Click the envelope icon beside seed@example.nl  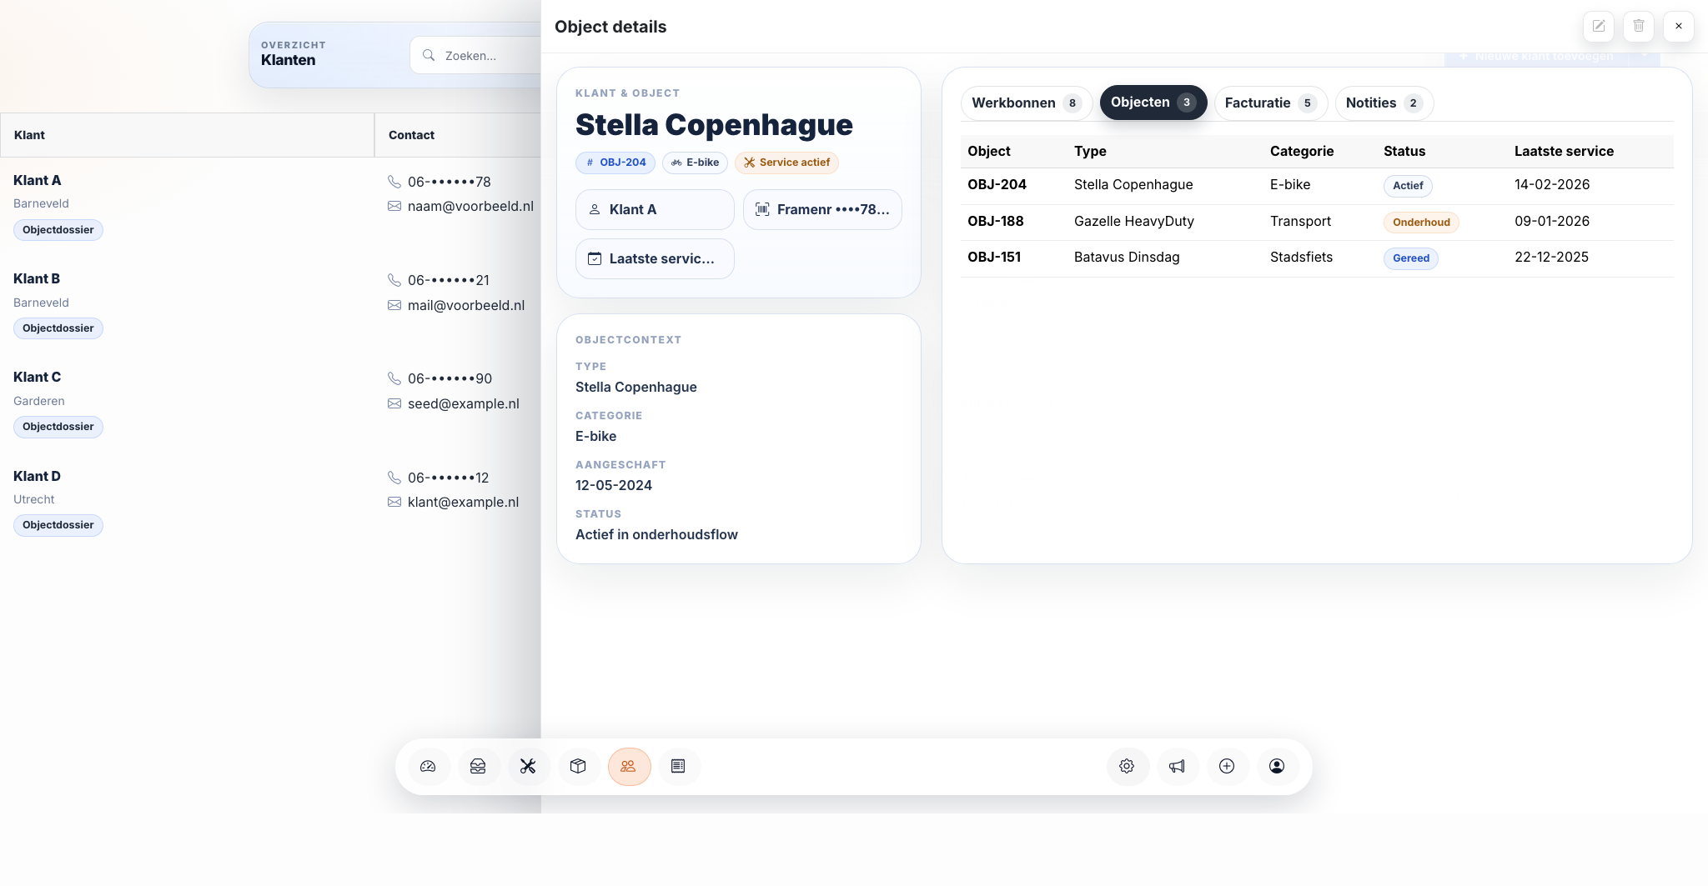(x=394, y=403)
